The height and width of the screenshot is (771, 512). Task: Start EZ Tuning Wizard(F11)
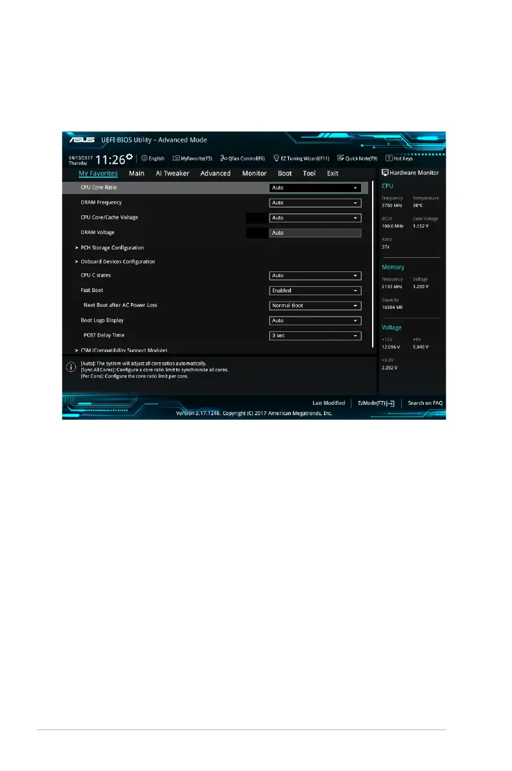click(x=301, y=159)
